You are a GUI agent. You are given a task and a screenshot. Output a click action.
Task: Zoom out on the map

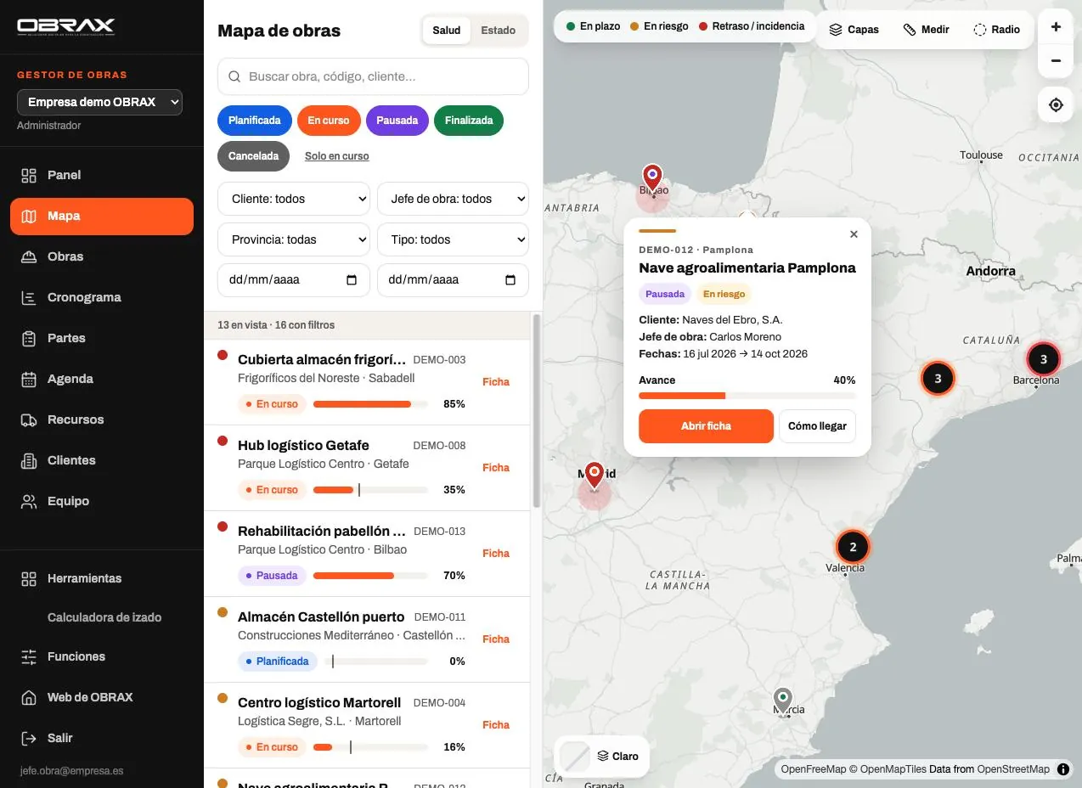[1056, 60]
